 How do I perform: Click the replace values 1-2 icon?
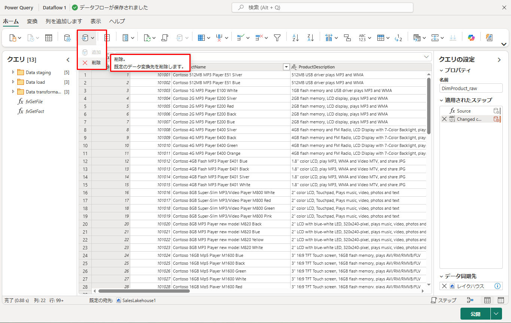click(398, 38)
